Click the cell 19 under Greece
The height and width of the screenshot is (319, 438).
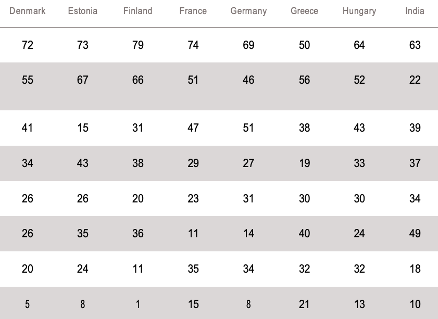305,163
